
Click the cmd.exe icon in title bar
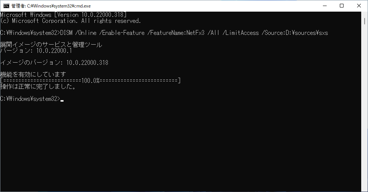coord(6,6)
